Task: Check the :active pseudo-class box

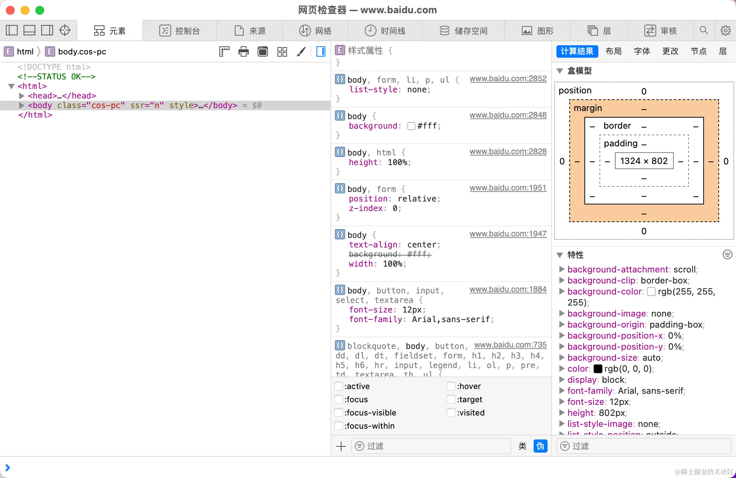Action: 339,386
